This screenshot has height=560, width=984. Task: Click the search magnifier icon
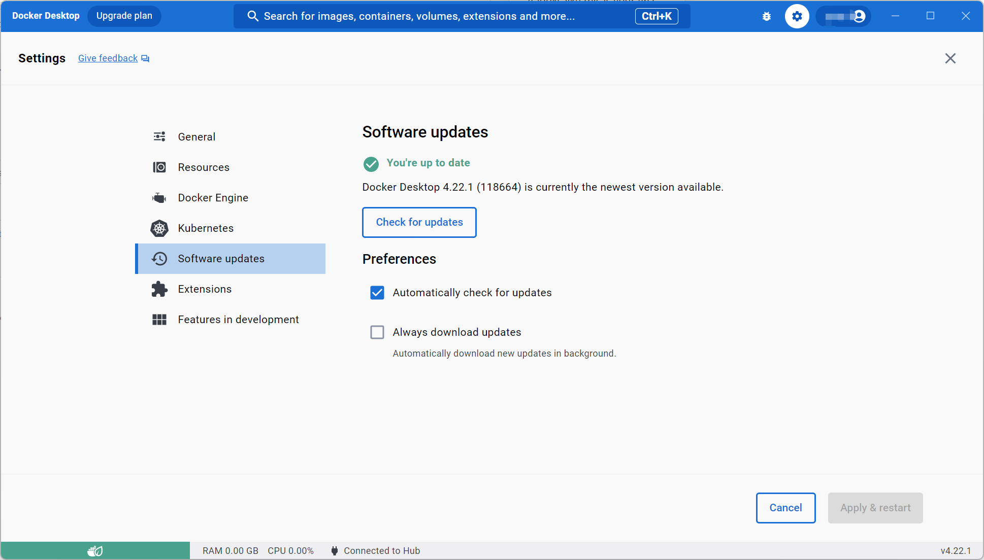[x=252, y=16]
